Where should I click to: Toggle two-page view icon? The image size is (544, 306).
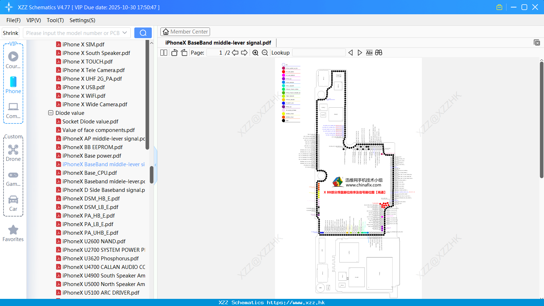pyautogui.click(x=164, y=52)
